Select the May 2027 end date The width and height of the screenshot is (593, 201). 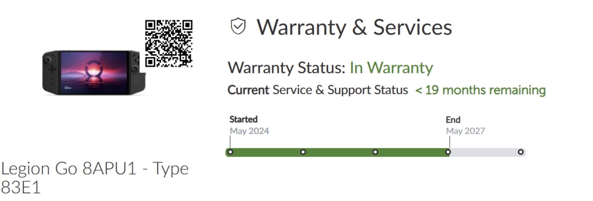465,131
